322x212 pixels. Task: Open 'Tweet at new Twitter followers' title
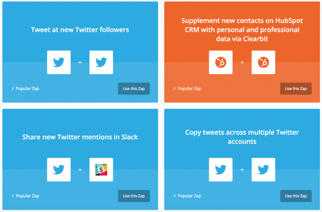click(80, 30)
